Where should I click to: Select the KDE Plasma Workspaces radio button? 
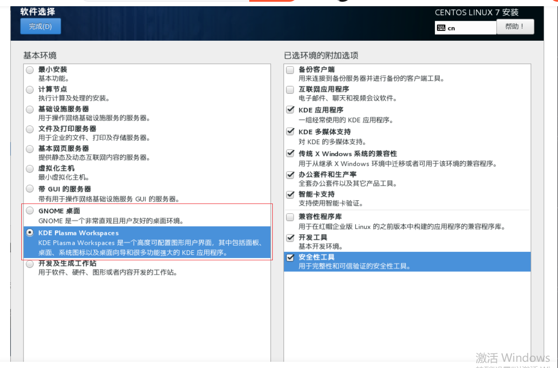tap(30, 232)
